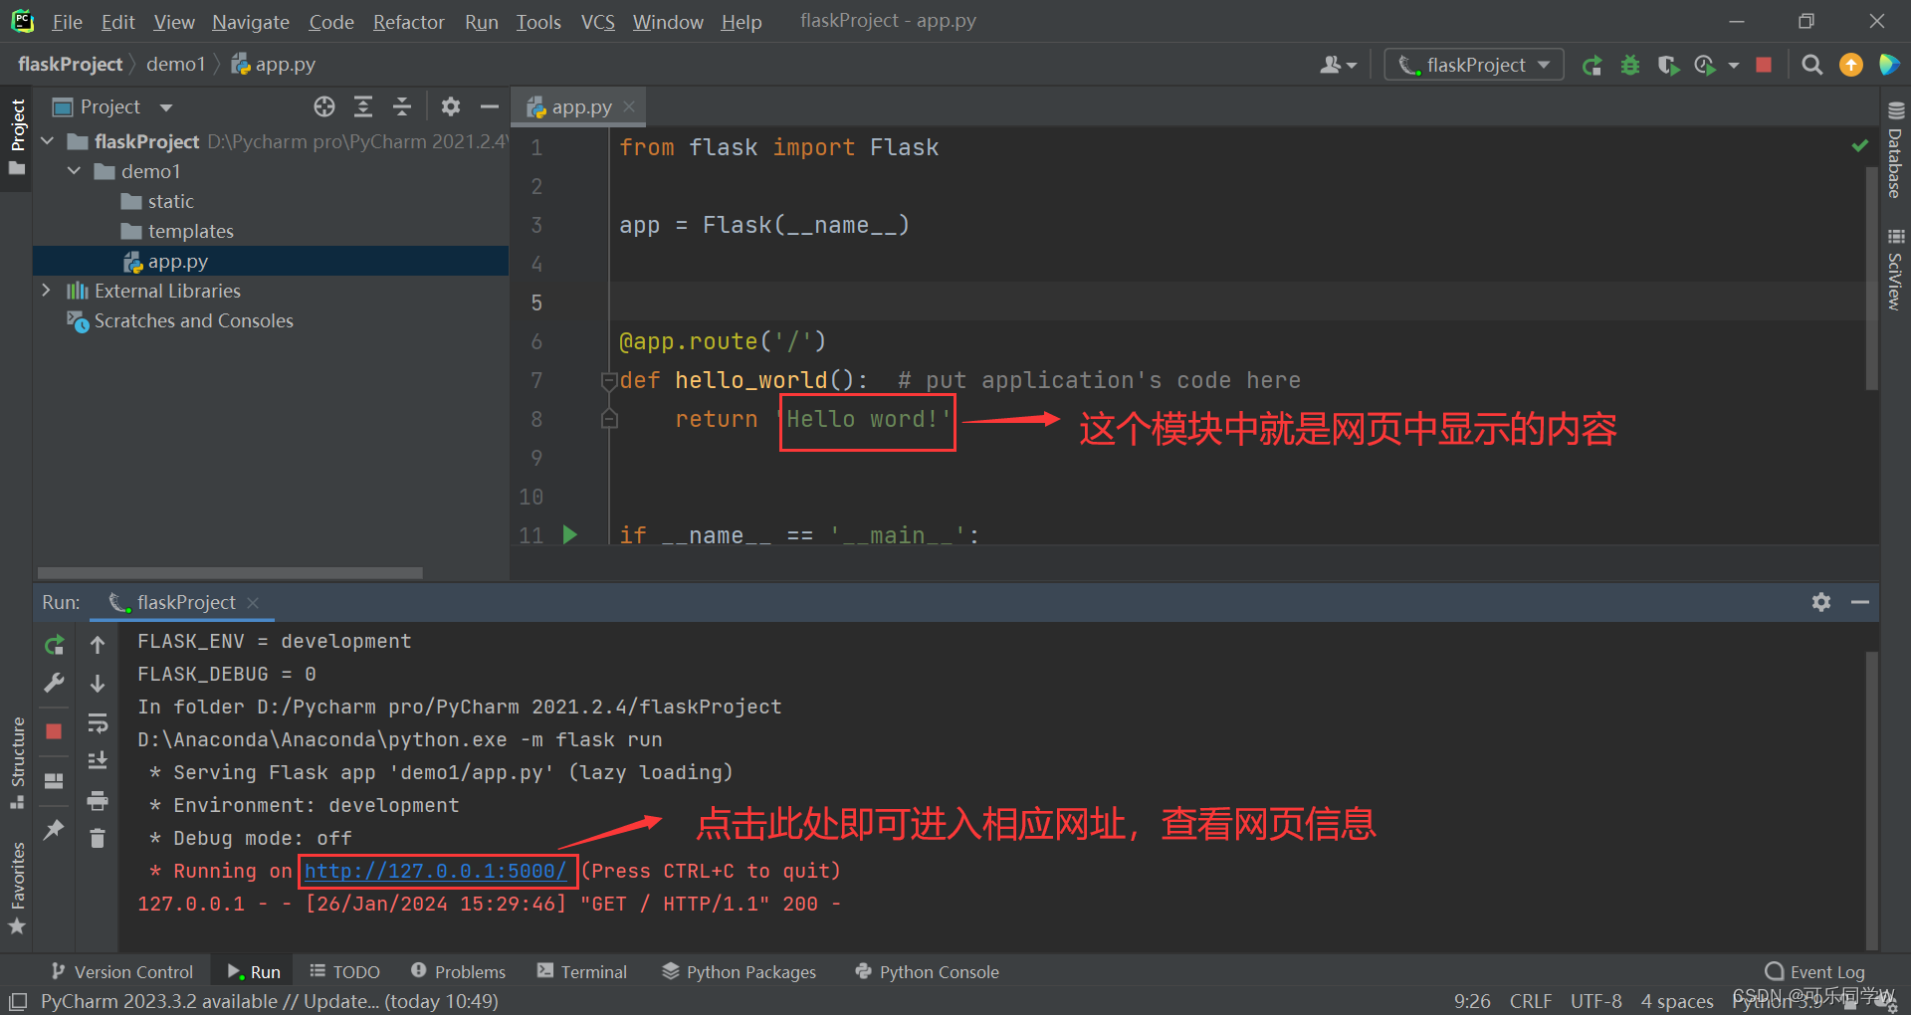Open the Terminal tool window tab
Viewport: 1911px width, 1015px height.
click(582, 971)
